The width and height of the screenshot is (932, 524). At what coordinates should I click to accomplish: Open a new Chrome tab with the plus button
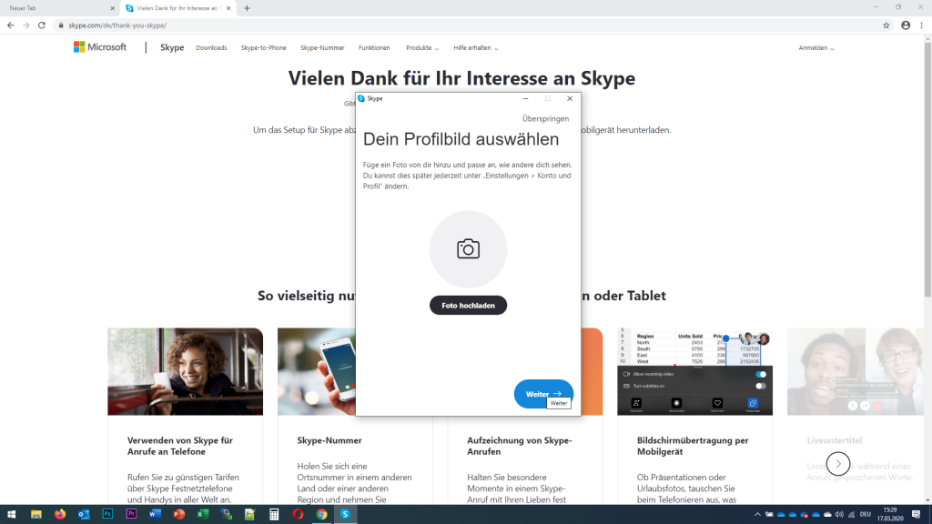click(247, 8)
